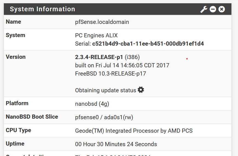Image resolution: width=238 pixels, height=156 pixels.
Task: Click the Version row label
Action: pos(16,57)
